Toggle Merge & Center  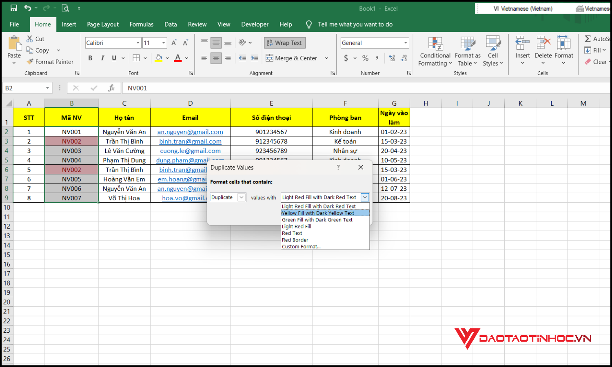tap(291, 58)
